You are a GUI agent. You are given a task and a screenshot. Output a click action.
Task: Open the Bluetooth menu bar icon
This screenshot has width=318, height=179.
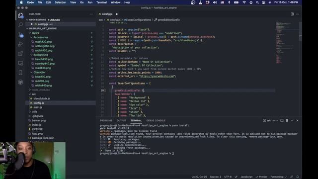(x=229, y=2)
